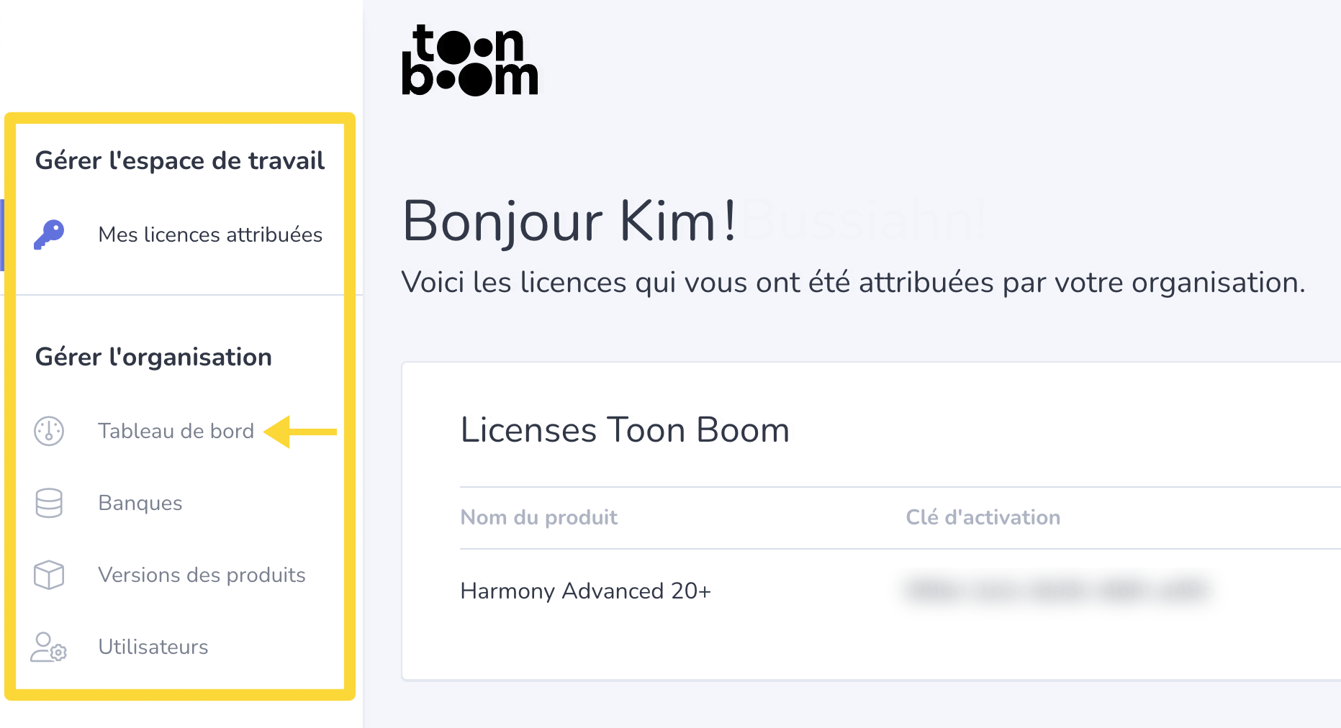Screen dimensions: 1341x728
Task: Select the Gérer l'organisation heading
Action: 153,357
